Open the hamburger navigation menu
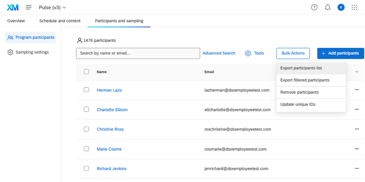 tap(29, 7)
